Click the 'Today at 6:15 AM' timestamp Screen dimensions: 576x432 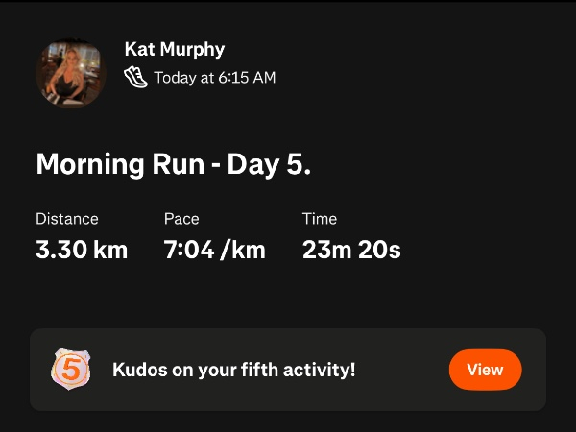(x=214, y=78)
